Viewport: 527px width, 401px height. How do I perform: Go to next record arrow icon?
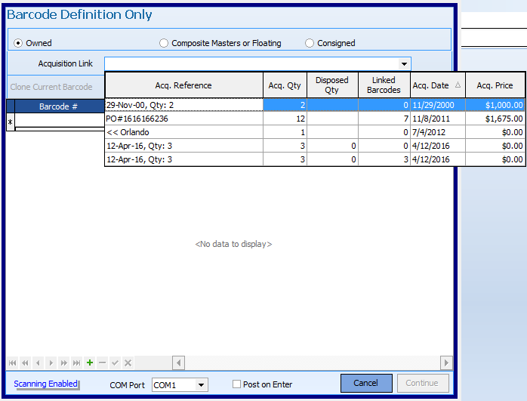click(51, 363)
